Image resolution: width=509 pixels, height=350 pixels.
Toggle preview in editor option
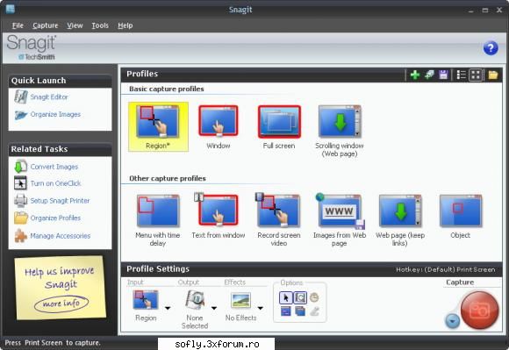[x=300, y=297]
